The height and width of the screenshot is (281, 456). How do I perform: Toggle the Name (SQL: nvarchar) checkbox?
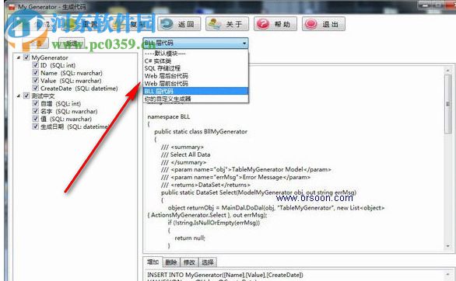[36, 72]
